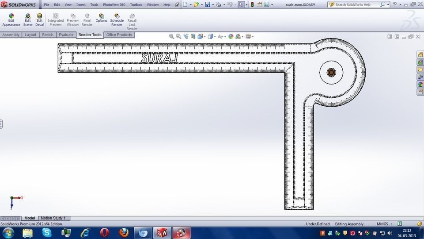424x239 pixels.
Task: Switch to the Sketch tab
Action: point(47,35)
